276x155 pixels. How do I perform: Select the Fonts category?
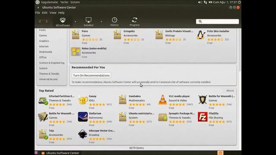42,30
